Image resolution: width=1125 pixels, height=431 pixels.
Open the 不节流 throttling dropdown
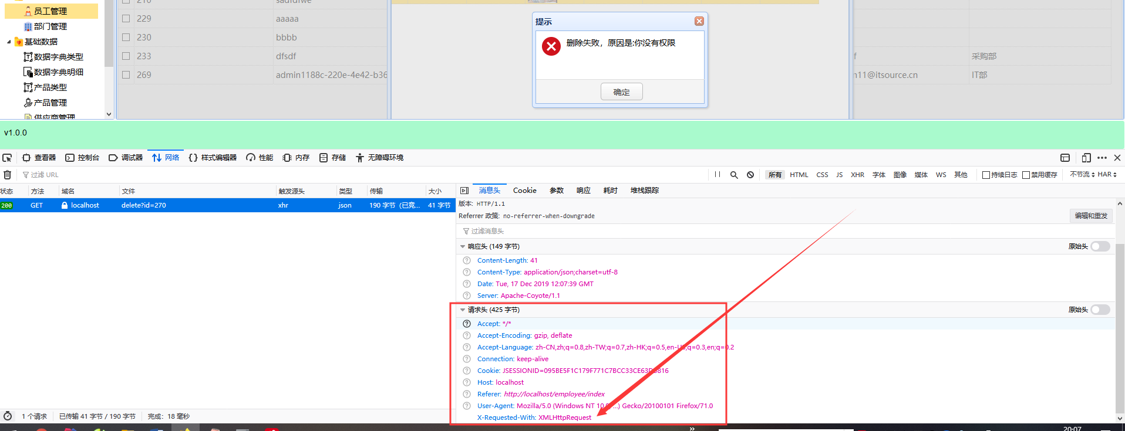(1082, 175)
